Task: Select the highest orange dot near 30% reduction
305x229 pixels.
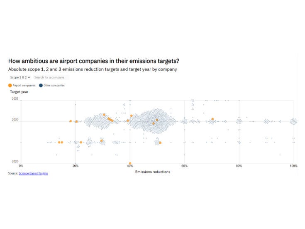Action: point(104,115)
